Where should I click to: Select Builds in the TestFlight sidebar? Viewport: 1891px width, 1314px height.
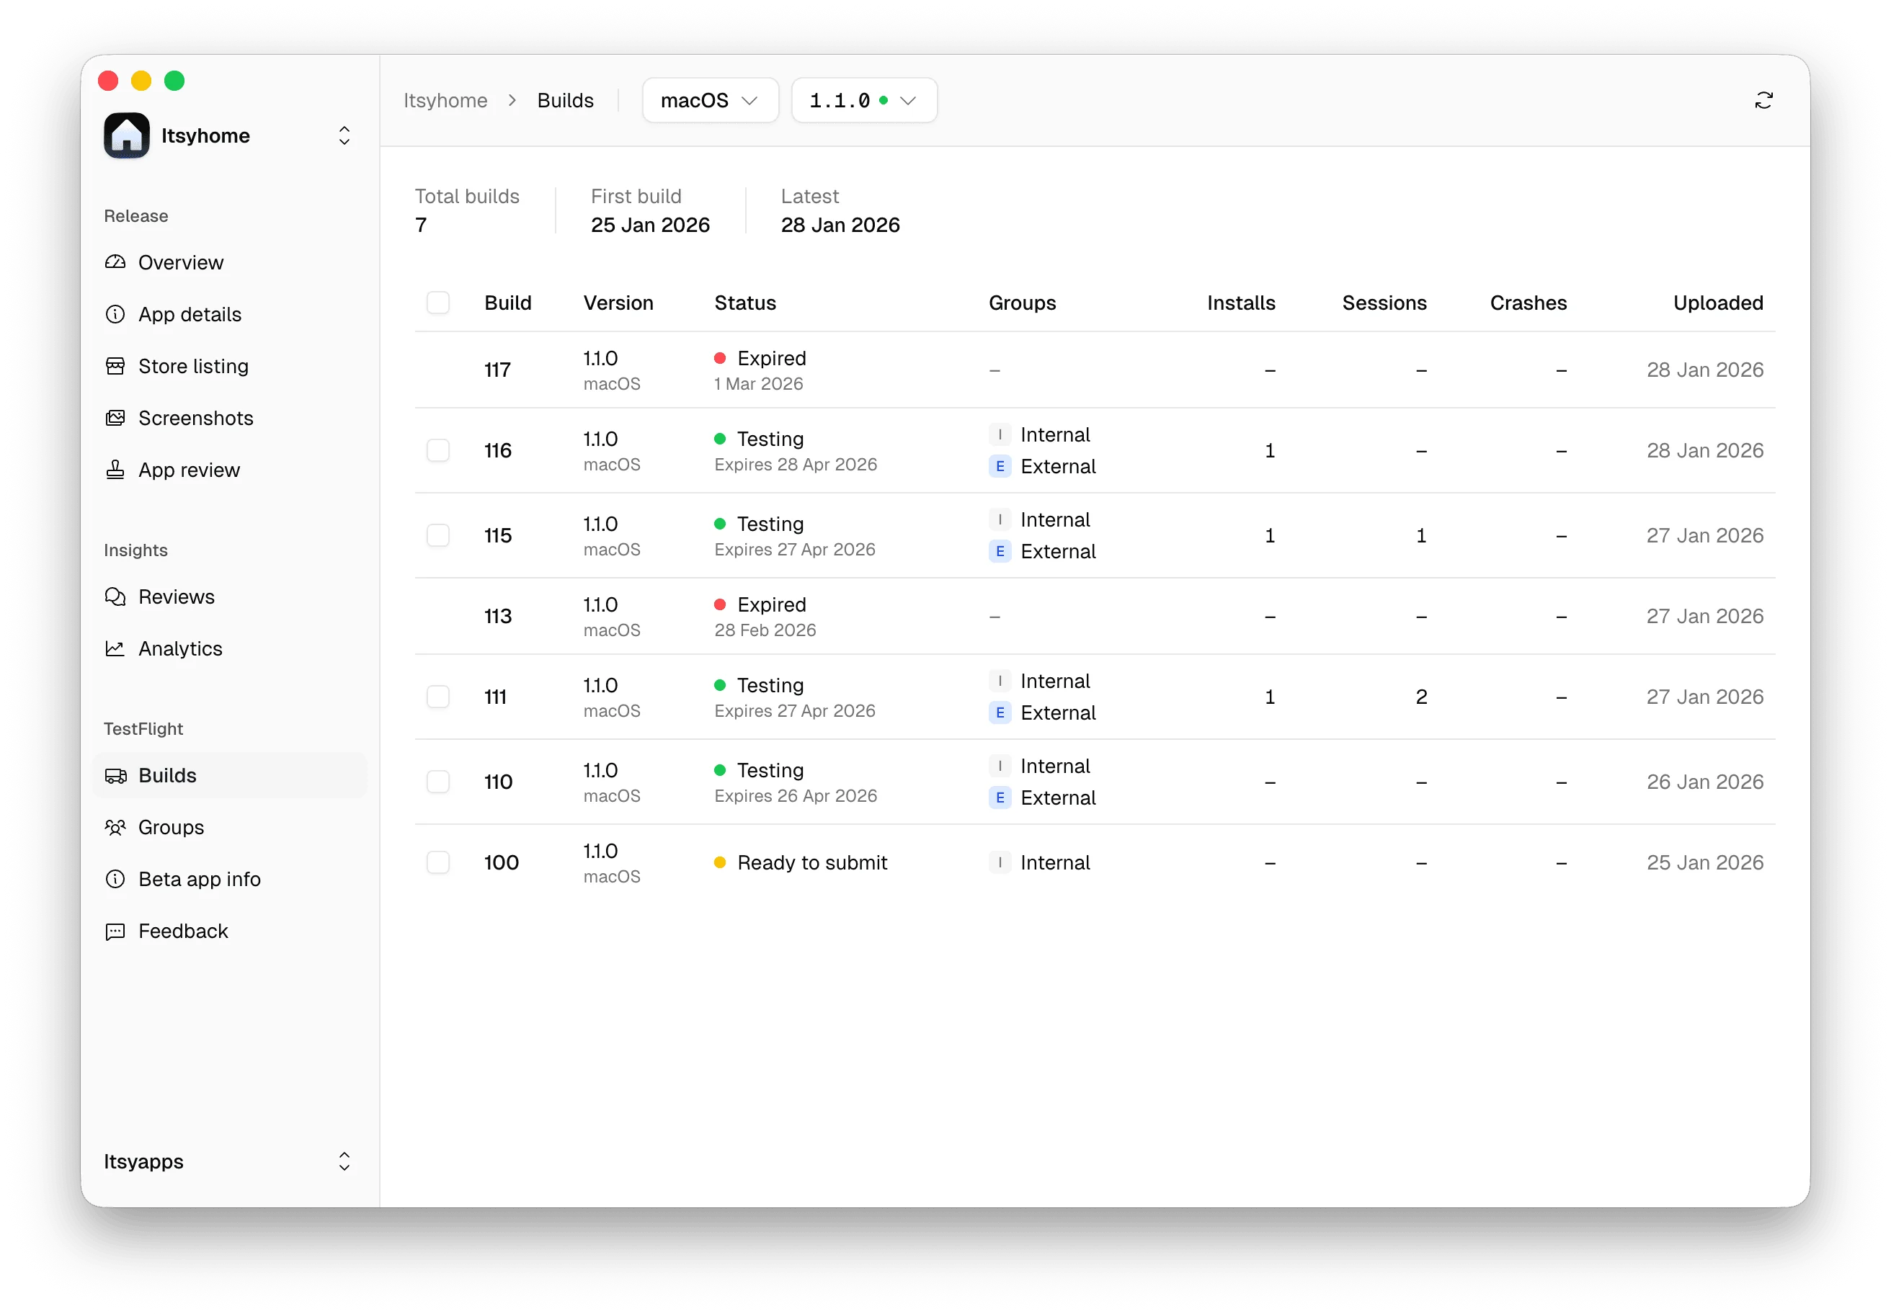click(167, 774)
